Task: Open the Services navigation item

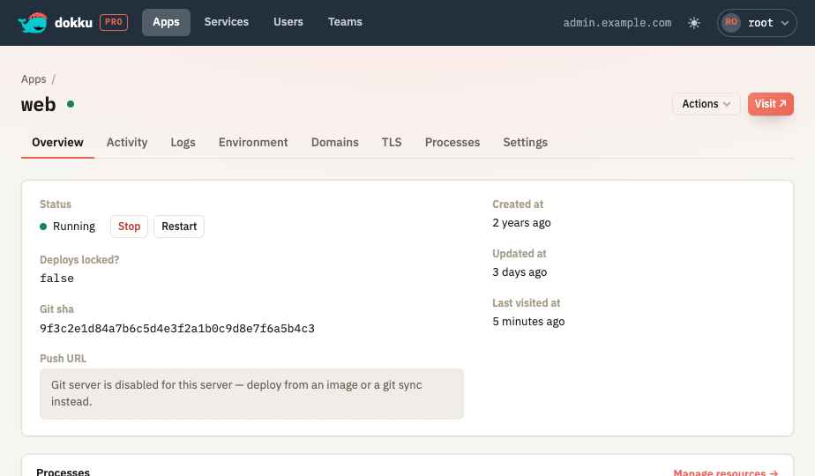Action: [226, 22]
